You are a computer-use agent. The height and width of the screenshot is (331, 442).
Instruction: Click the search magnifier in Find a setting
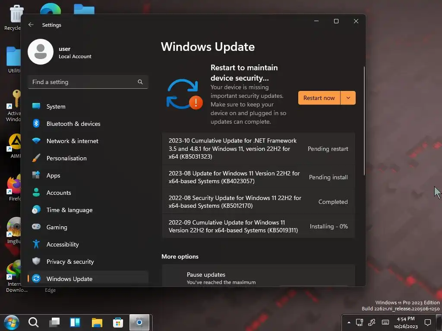pos(140,82)
